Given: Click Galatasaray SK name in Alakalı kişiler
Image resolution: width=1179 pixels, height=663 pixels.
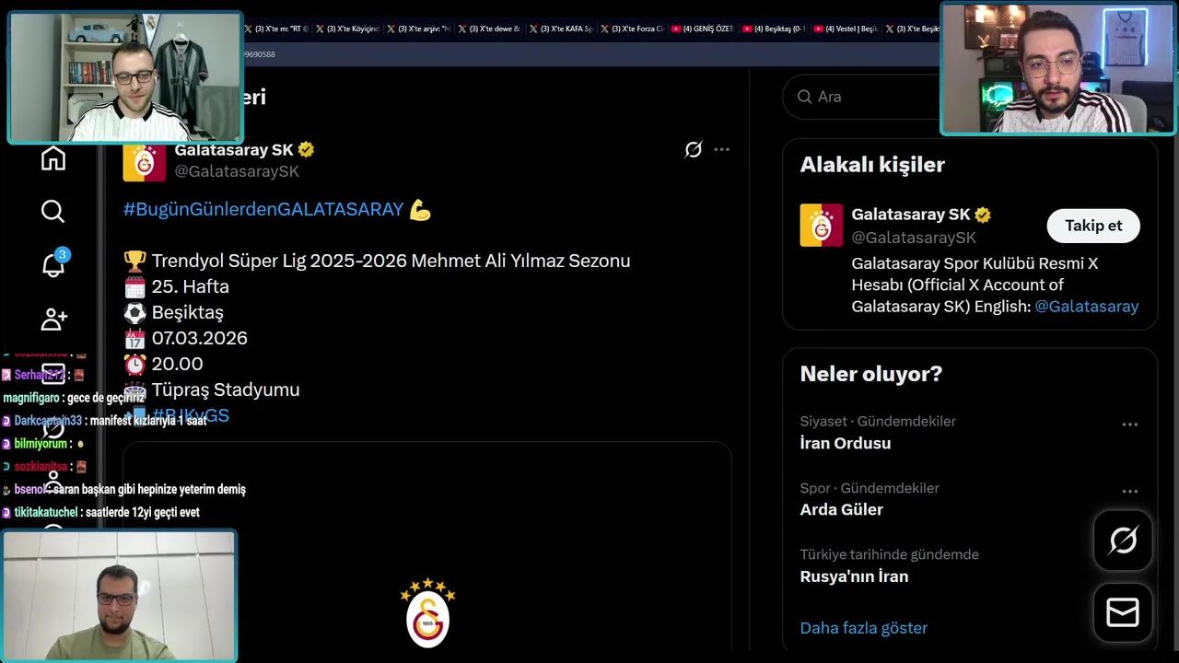Looking at the screenshot, I should (911, 215).
